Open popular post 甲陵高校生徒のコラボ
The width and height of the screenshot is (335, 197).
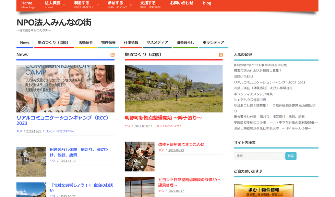pyautogui.click(x=276, y=123)
